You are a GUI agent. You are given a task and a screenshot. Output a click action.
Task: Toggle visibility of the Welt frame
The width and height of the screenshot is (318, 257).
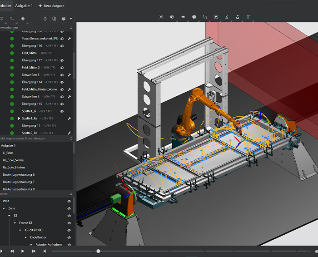tap(70, 201)
